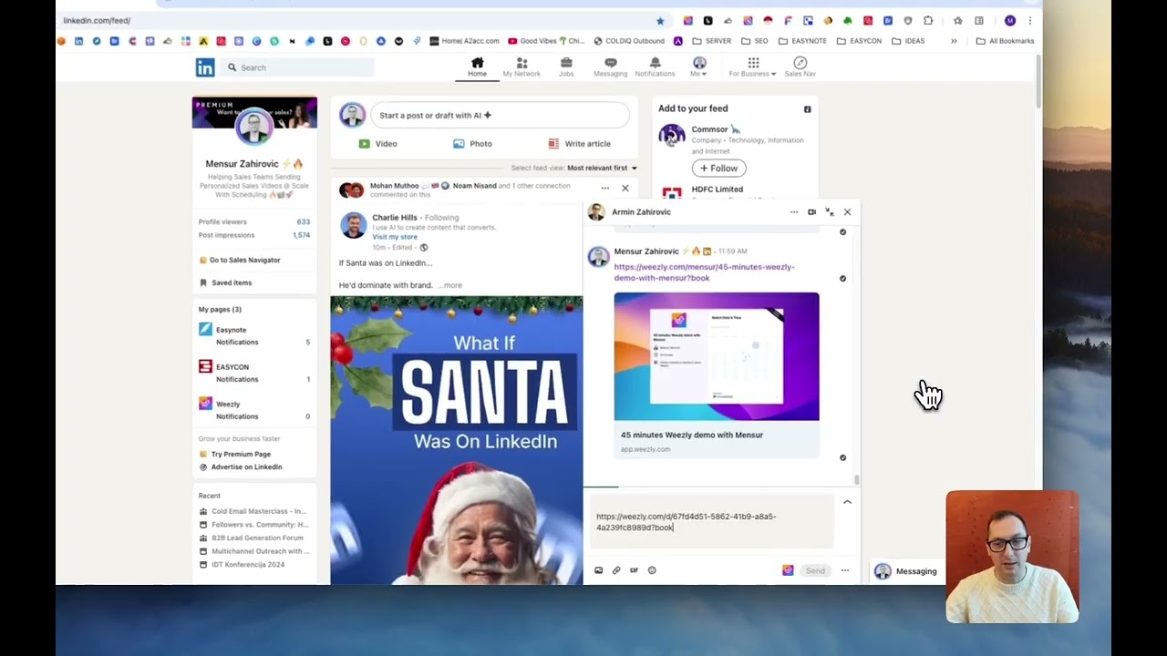This screenshot has height=656, width=1167.
Task: Send the chat message
Action: coord(815,571)
